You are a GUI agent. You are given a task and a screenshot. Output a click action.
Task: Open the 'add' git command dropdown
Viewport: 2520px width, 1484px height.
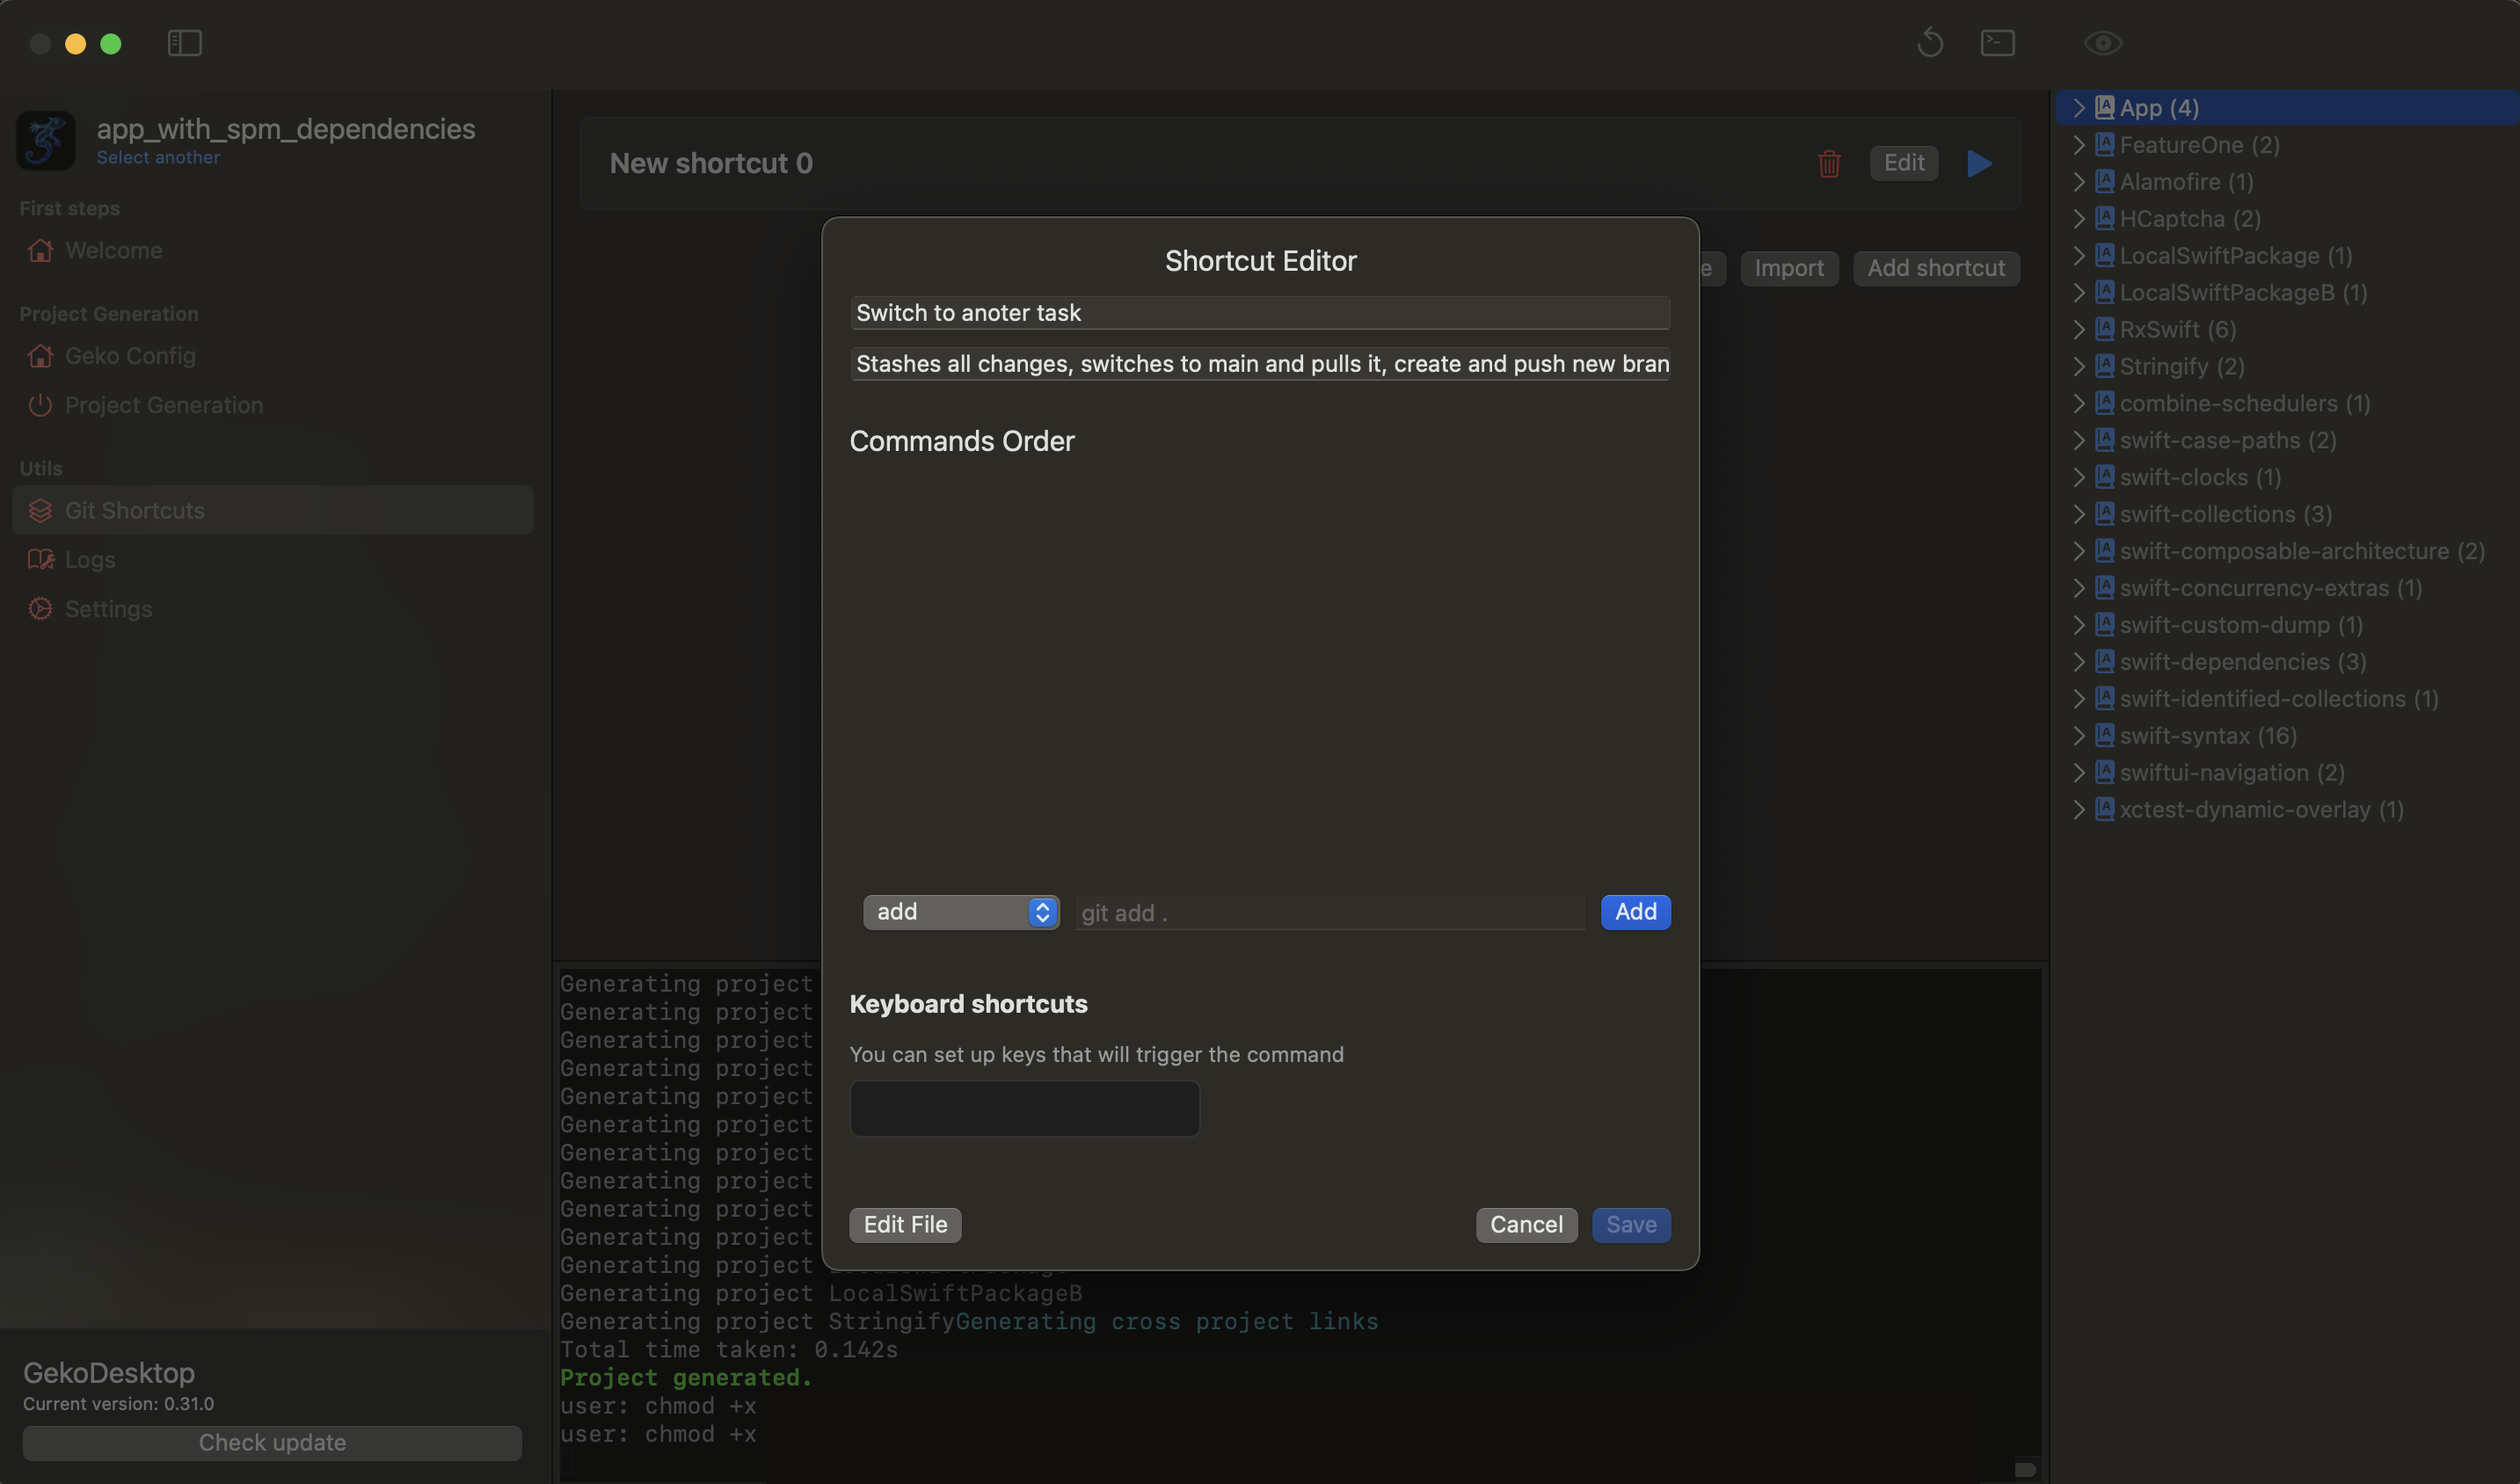coord(960,912)
